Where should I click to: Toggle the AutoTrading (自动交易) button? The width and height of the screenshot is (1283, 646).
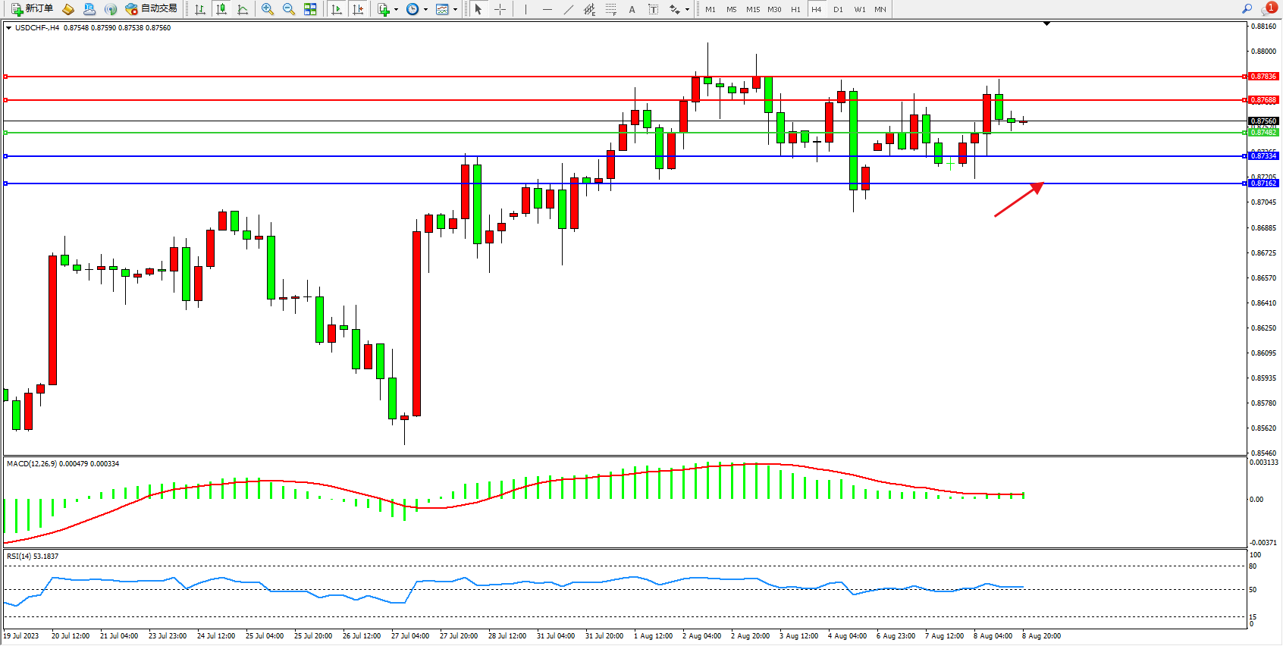pyautogui.click(x=151, y=9)
